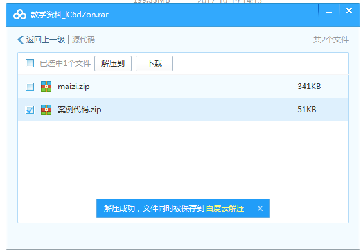Select the 案例代码.zip file name
The width and height of the screenshot is (361, 252).
79,110
